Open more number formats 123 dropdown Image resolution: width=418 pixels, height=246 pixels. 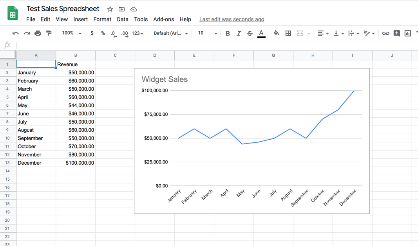137,33
